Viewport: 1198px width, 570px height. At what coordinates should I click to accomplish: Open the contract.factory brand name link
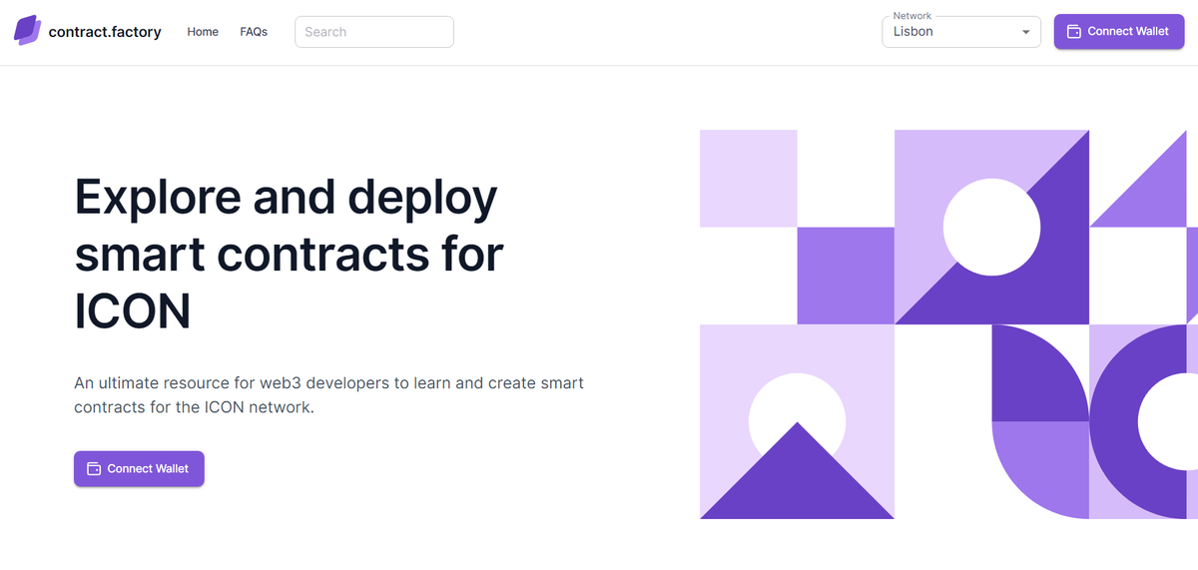pyautogui.click(x=105, y=32)
